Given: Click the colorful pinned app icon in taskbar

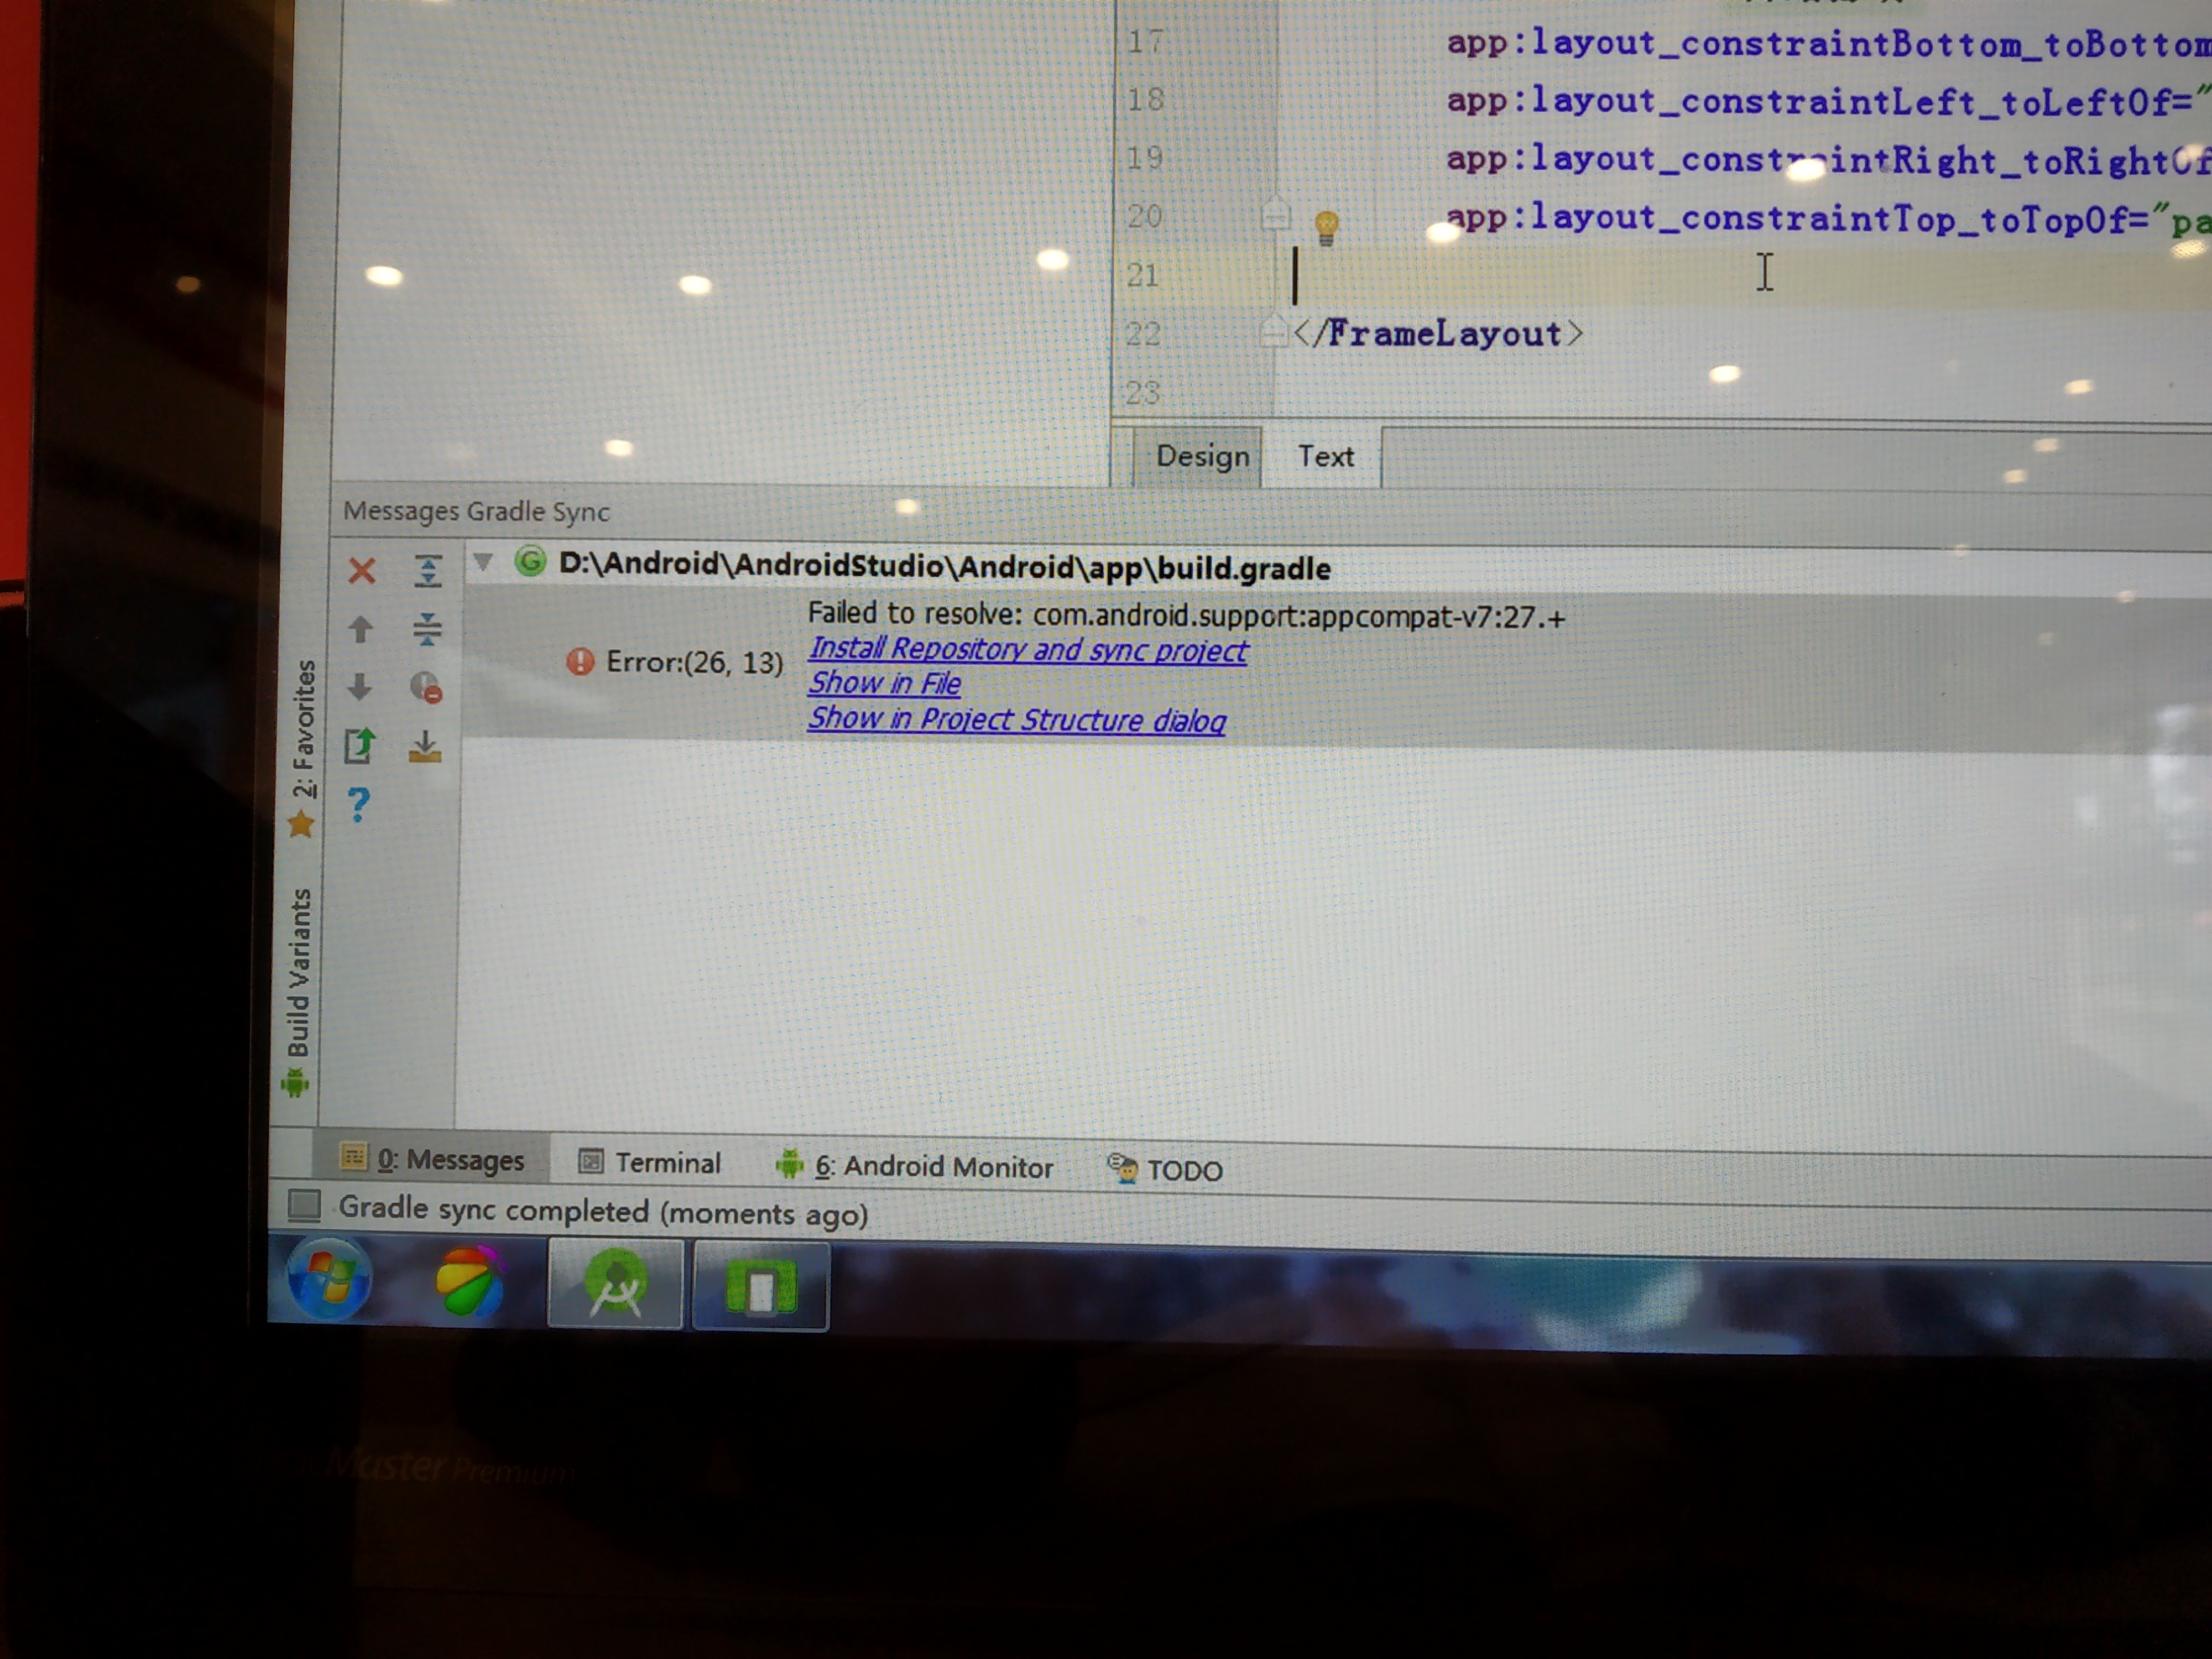Looking at the screenshot, I should (x=470, y=1280).
